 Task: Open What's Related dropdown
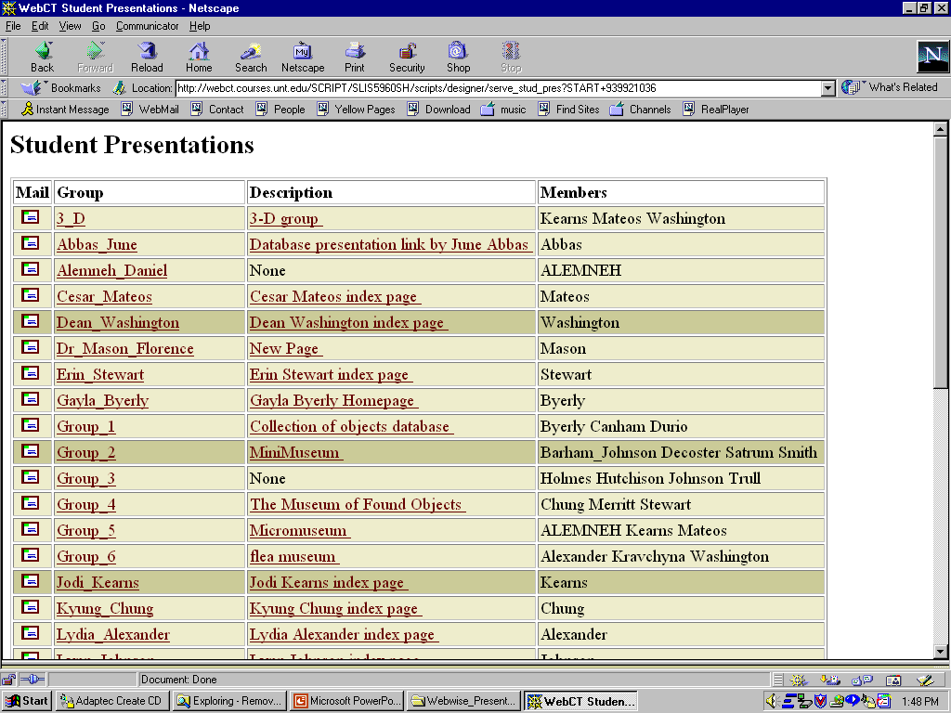pos(891,87)
